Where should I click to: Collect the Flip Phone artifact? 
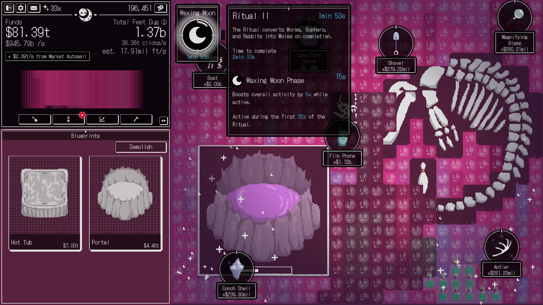[342, 137]
